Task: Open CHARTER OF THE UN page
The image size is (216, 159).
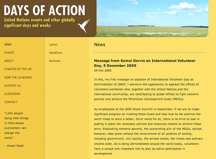Action: 18,69
